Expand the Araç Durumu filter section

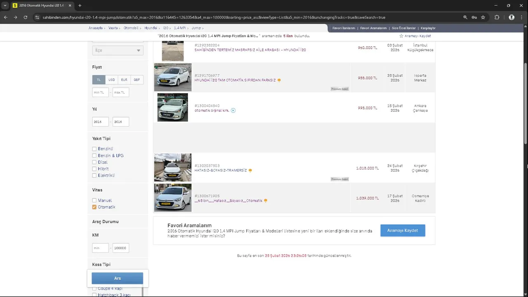coord(105,222)
